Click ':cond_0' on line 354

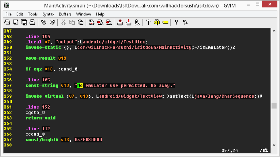tap(68, 69)
